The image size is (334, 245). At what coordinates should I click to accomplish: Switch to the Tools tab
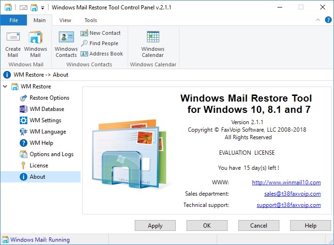91,20
